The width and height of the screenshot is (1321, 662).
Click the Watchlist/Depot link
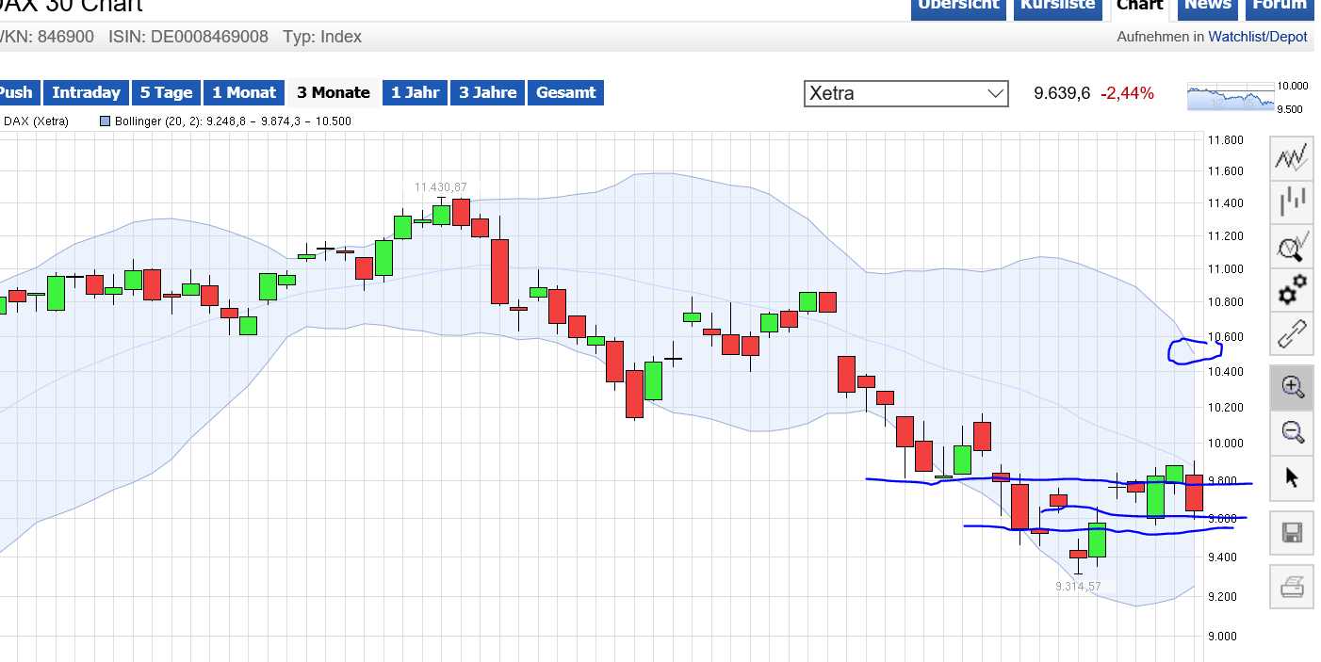(x=1258, y=37)
